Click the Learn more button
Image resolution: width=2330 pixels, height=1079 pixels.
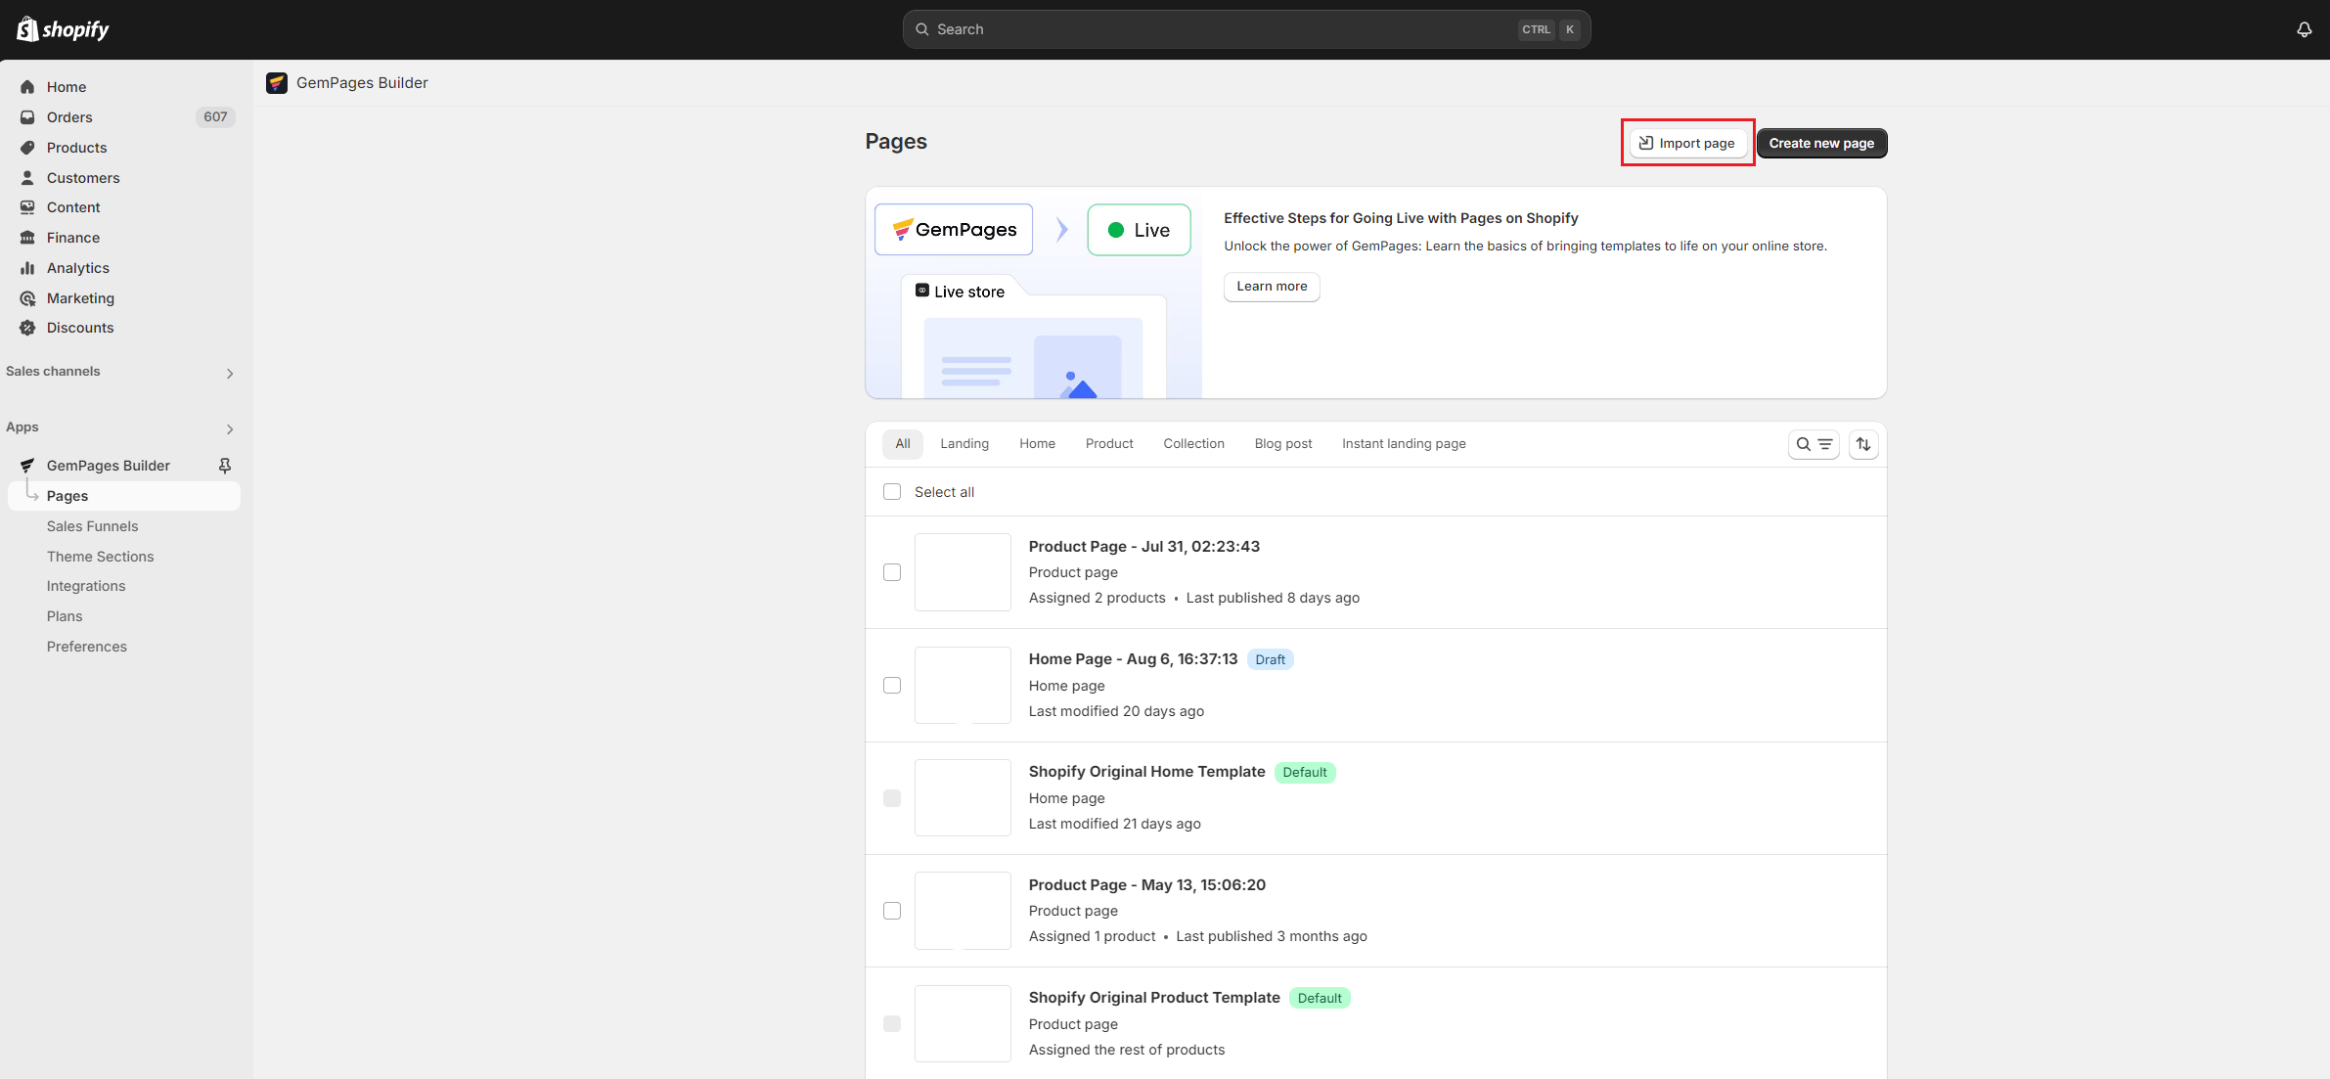click(x=1271, y=286)
